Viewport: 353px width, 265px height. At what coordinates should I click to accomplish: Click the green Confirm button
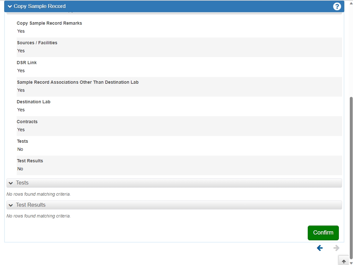coord(323,233)
